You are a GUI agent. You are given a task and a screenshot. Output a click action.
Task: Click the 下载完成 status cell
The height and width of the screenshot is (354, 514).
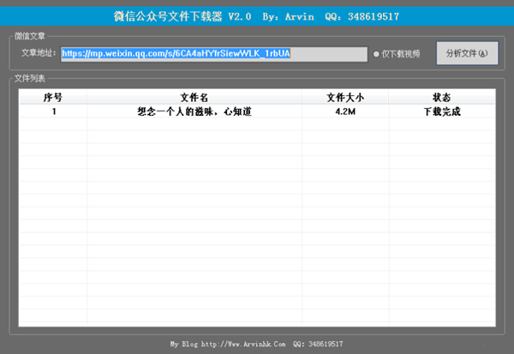442,111
